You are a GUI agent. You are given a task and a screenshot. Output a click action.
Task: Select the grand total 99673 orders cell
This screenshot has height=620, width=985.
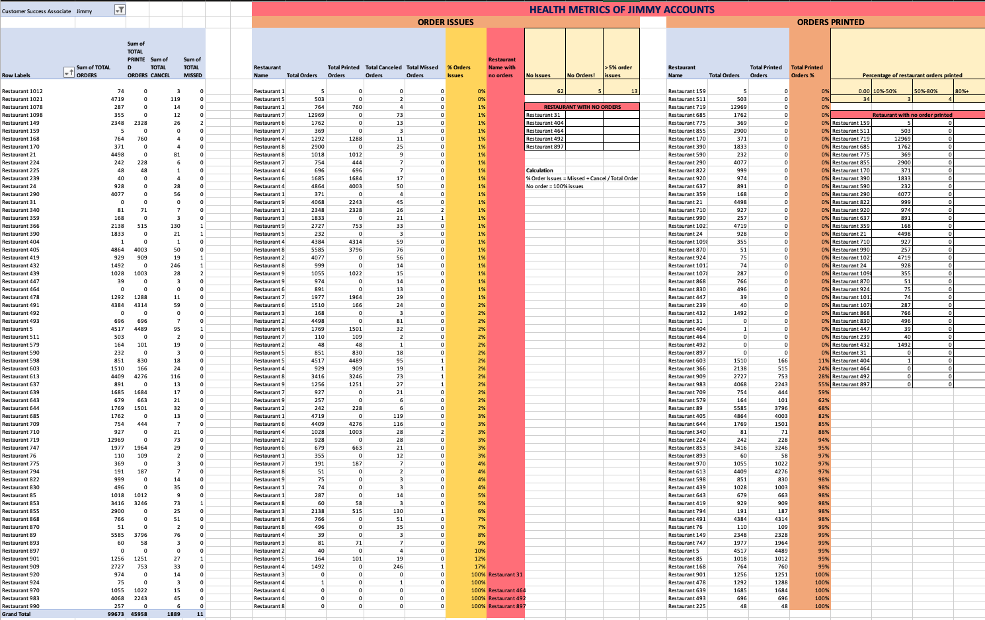[114, 614]
